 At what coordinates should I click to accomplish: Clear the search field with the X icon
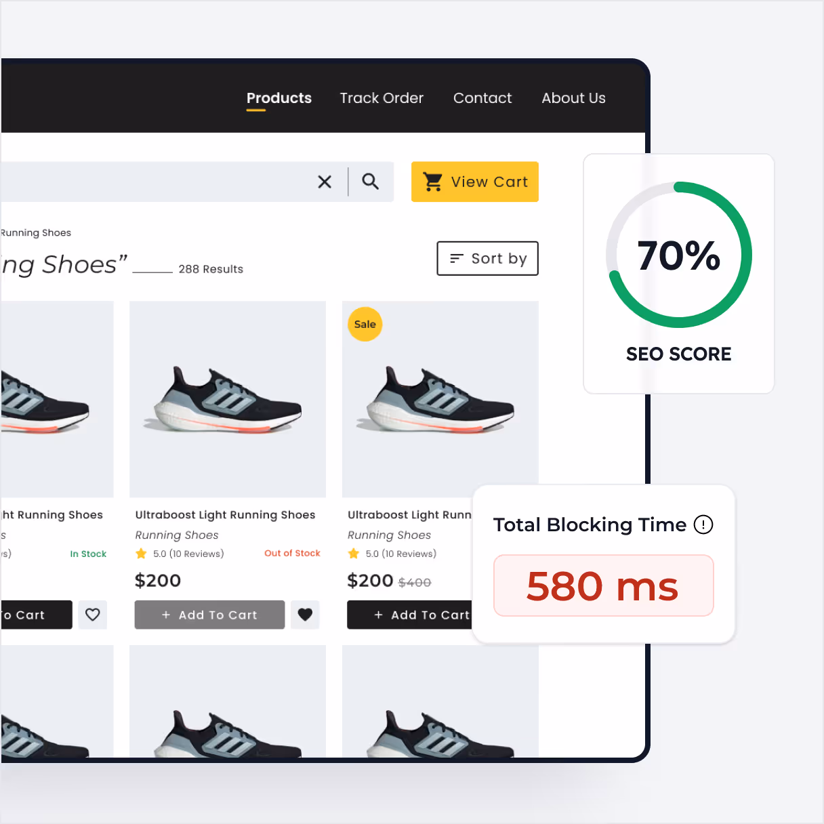325,182
